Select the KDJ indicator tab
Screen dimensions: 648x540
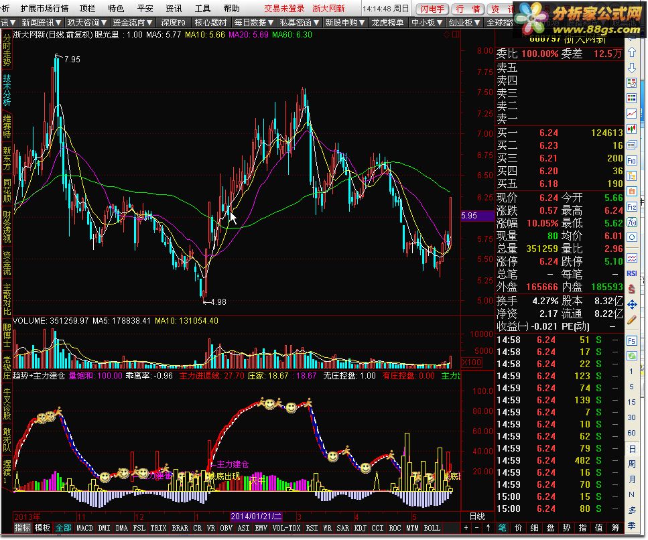pos(360,528)
